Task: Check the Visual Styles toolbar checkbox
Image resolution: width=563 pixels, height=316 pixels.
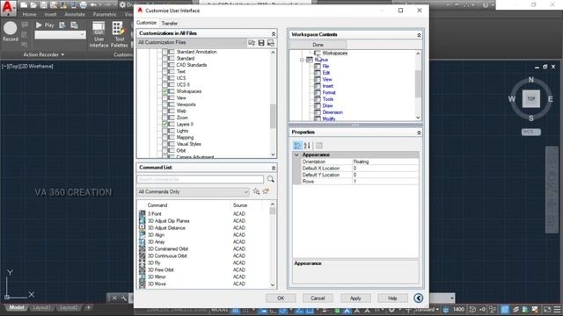Action: coord(165,144)
